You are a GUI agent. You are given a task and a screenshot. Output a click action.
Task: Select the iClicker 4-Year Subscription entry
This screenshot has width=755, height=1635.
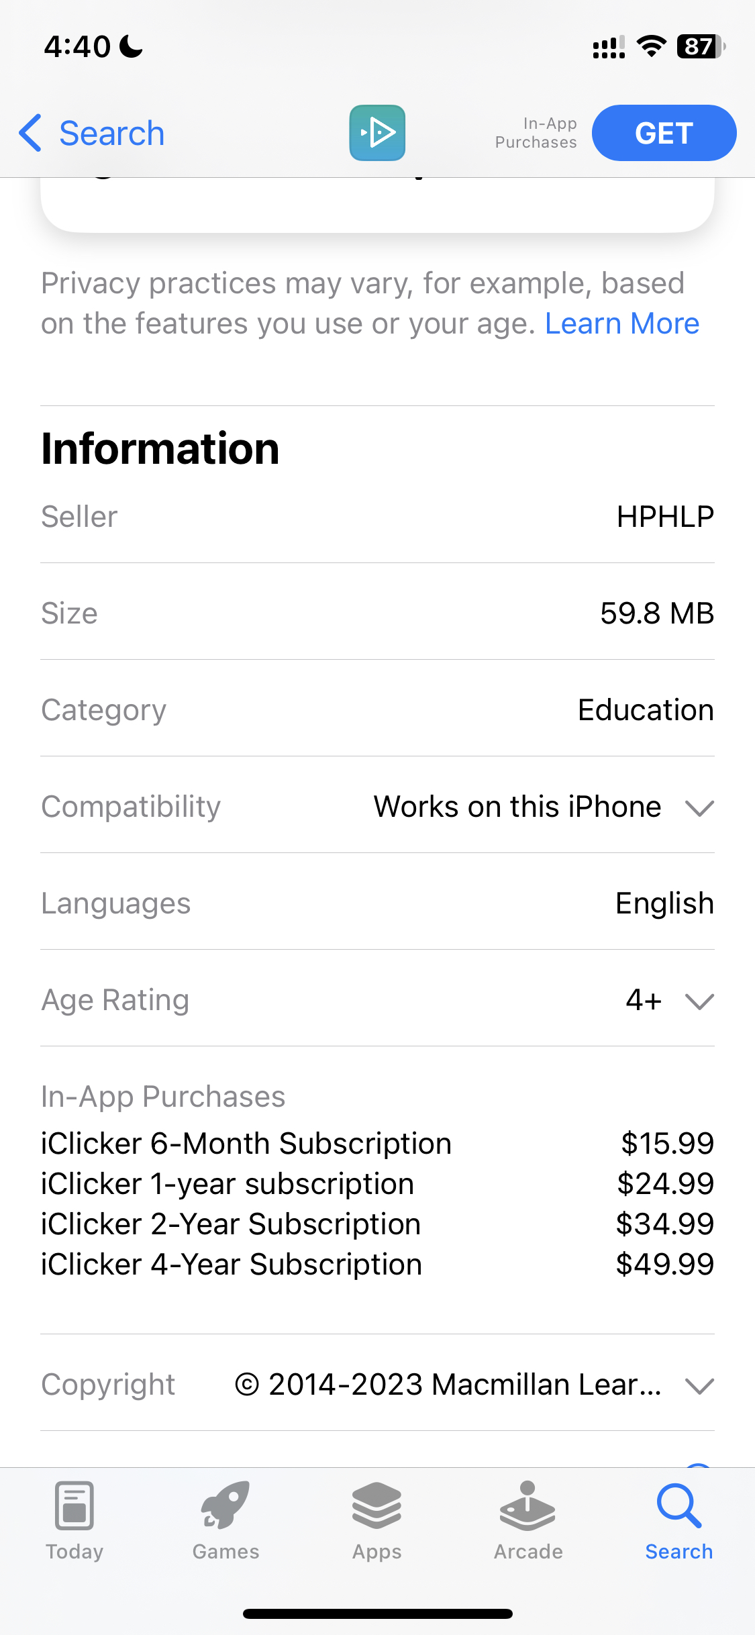377,1265
